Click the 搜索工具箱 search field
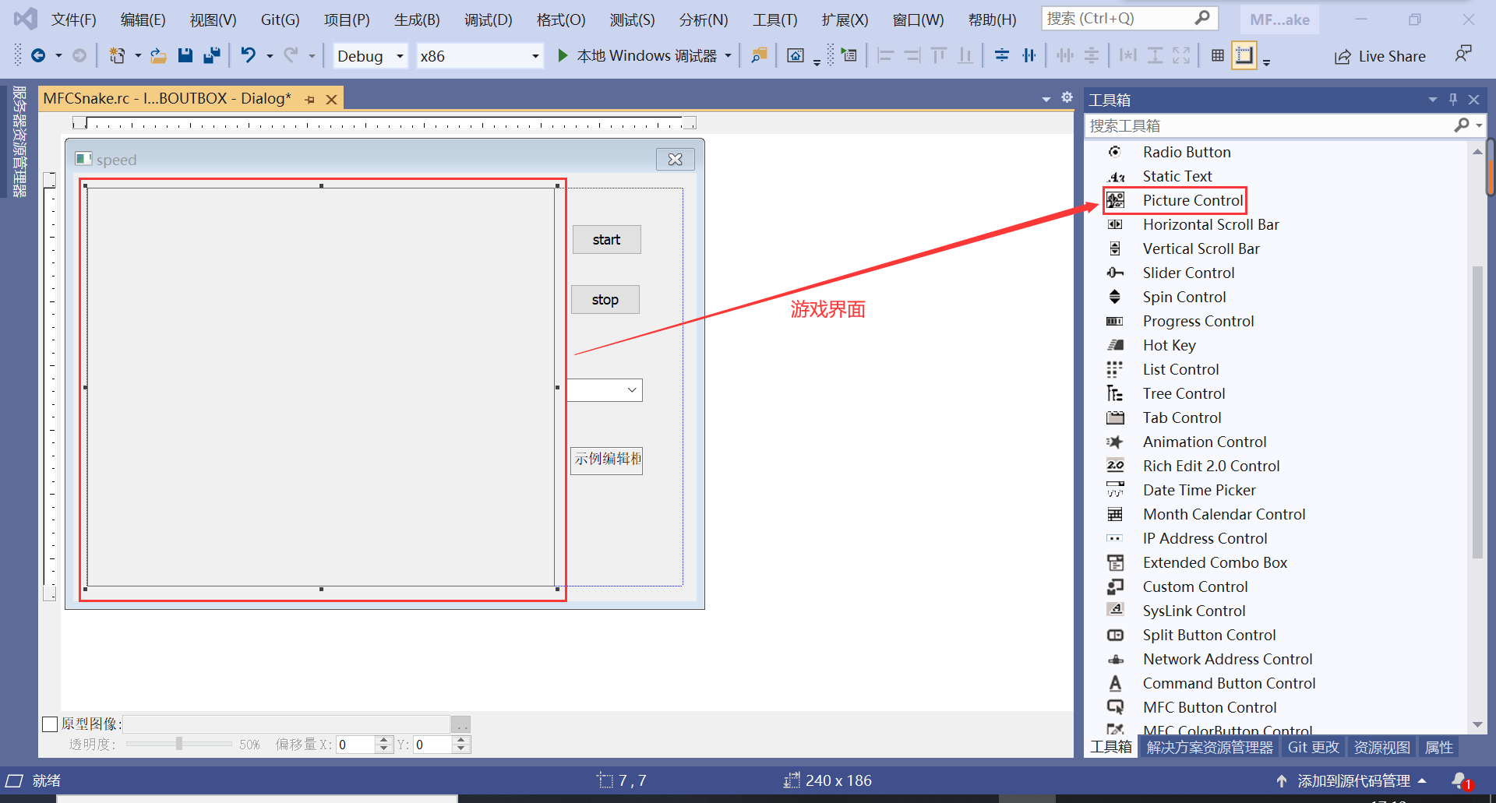 point(1270,125)
